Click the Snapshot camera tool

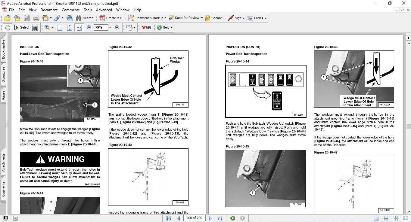[35, 27]
